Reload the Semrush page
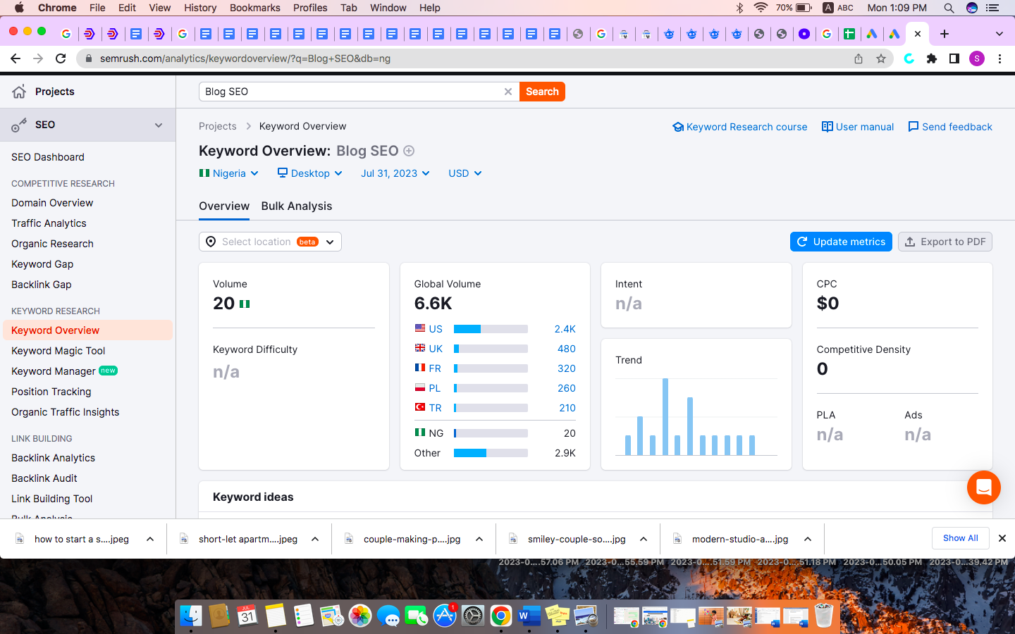Image resolution: width=1015 pixels, height=634 pixels. point(61,58)
